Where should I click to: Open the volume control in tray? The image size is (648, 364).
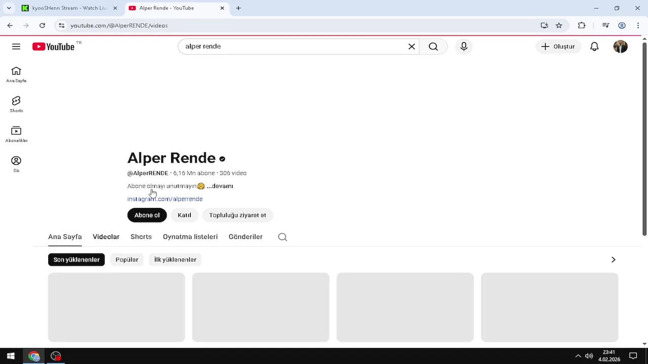(589, 356)
